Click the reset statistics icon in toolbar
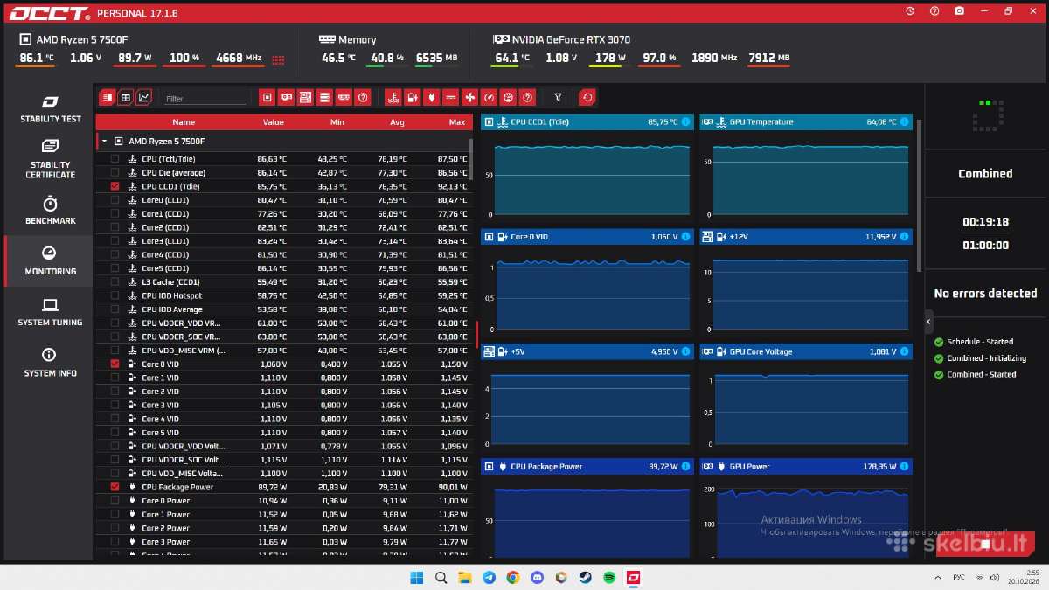1049x590 pixels. click(587, 97)
